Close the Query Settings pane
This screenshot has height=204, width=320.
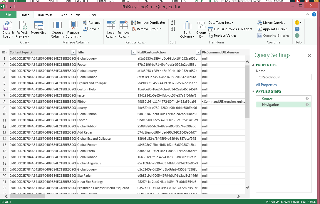309,56
